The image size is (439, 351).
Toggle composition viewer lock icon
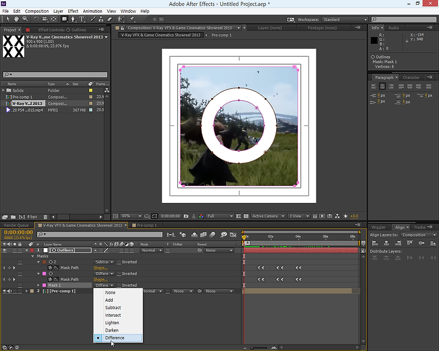(x=123, y=28)
